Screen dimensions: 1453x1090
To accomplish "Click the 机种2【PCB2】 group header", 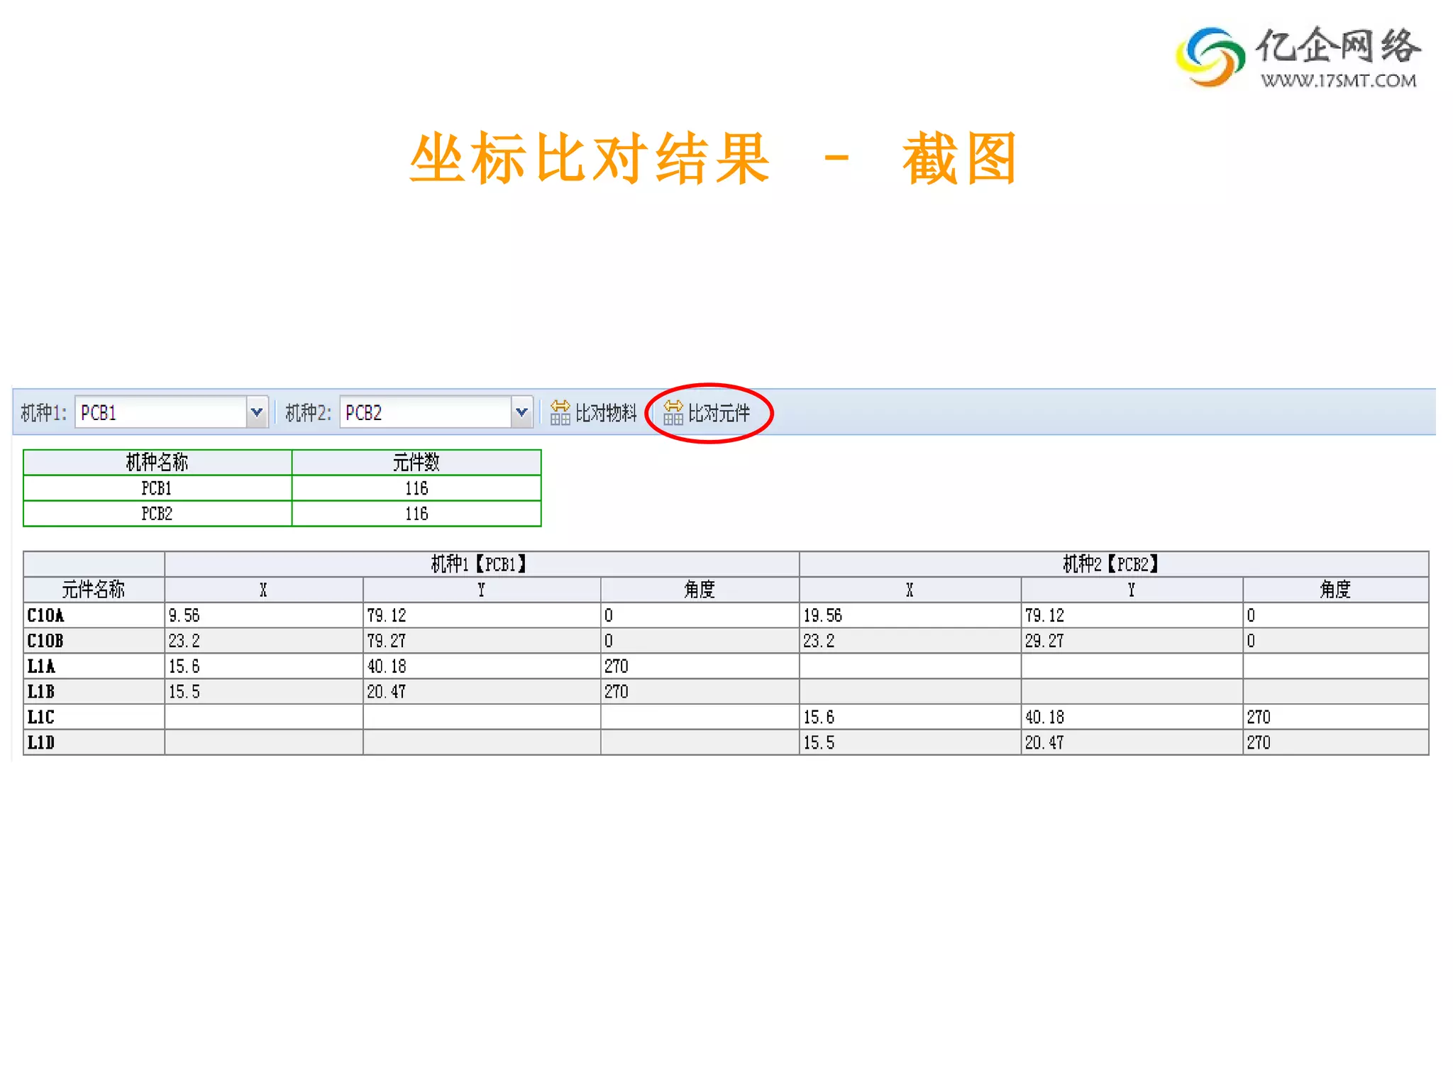I will [1114, 564].
